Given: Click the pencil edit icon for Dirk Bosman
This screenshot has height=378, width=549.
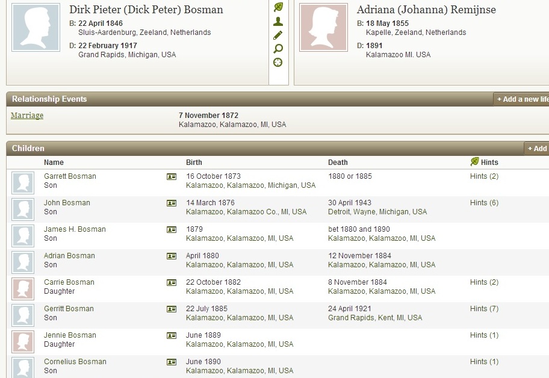Looking at the screenshot, I should coord(278,36).
